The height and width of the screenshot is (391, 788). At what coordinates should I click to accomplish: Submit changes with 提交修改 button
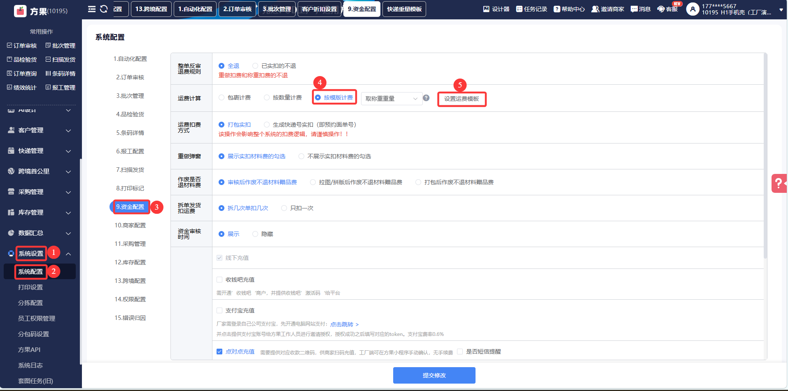(x=434, y=375)
